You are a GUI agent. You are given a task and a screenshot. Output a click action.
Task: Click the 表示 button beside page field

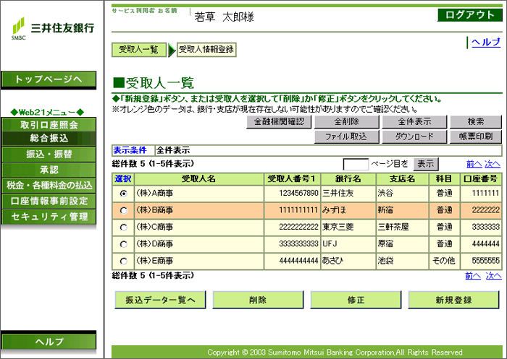(426, 164)
